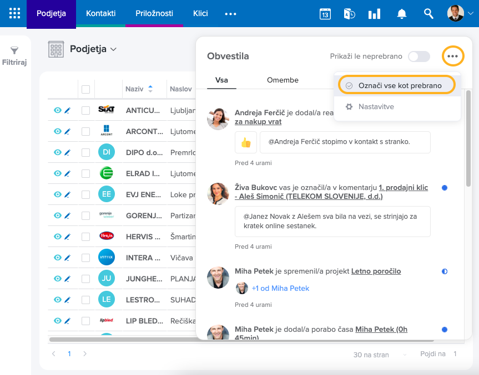Screen dimensions: 479x375
Task: Open the reports bar chart icon
Action: coord(374,14)
